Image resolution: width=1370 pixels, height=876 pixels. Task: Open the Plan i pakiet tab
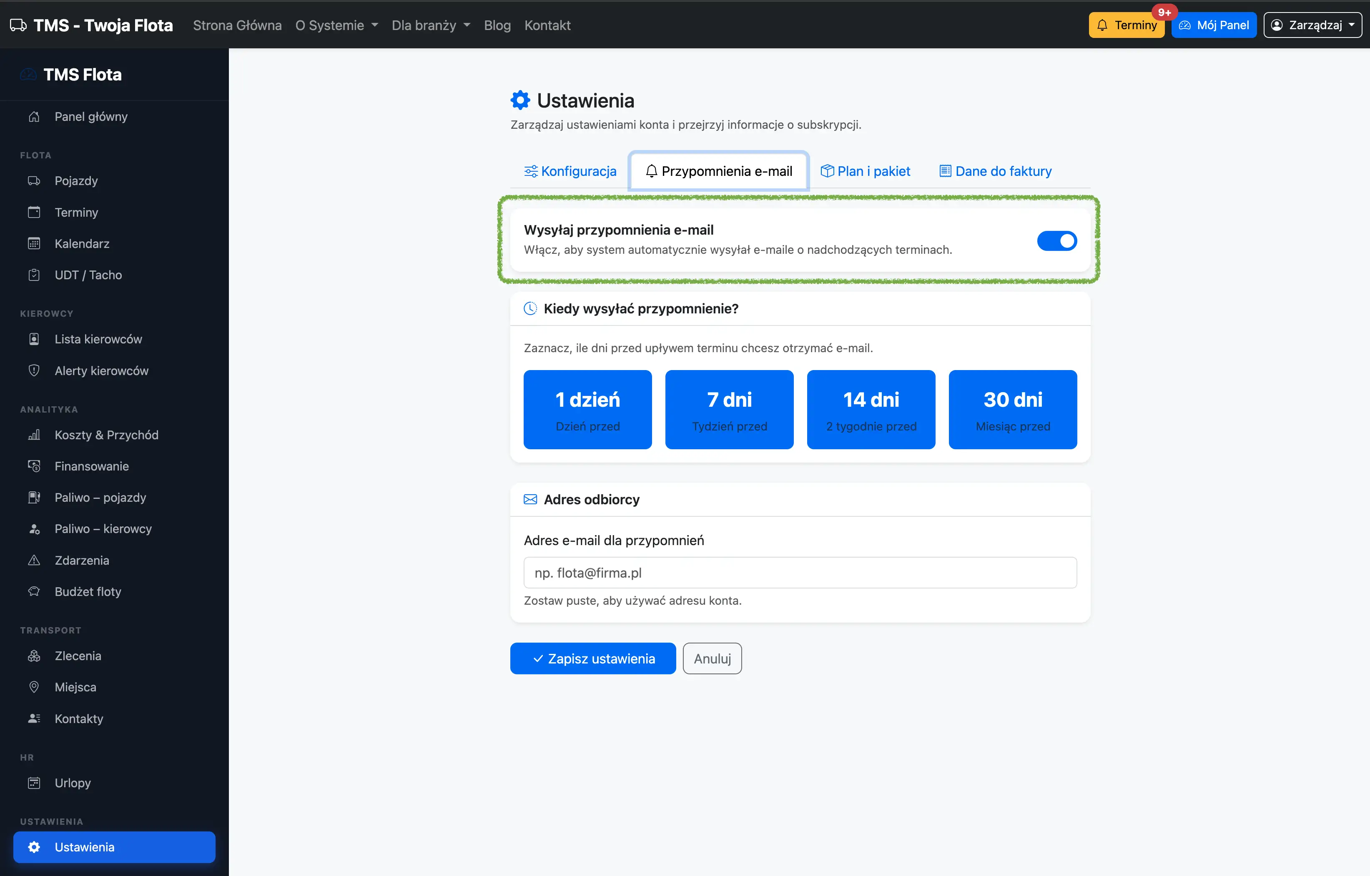[x=866, y=171]
